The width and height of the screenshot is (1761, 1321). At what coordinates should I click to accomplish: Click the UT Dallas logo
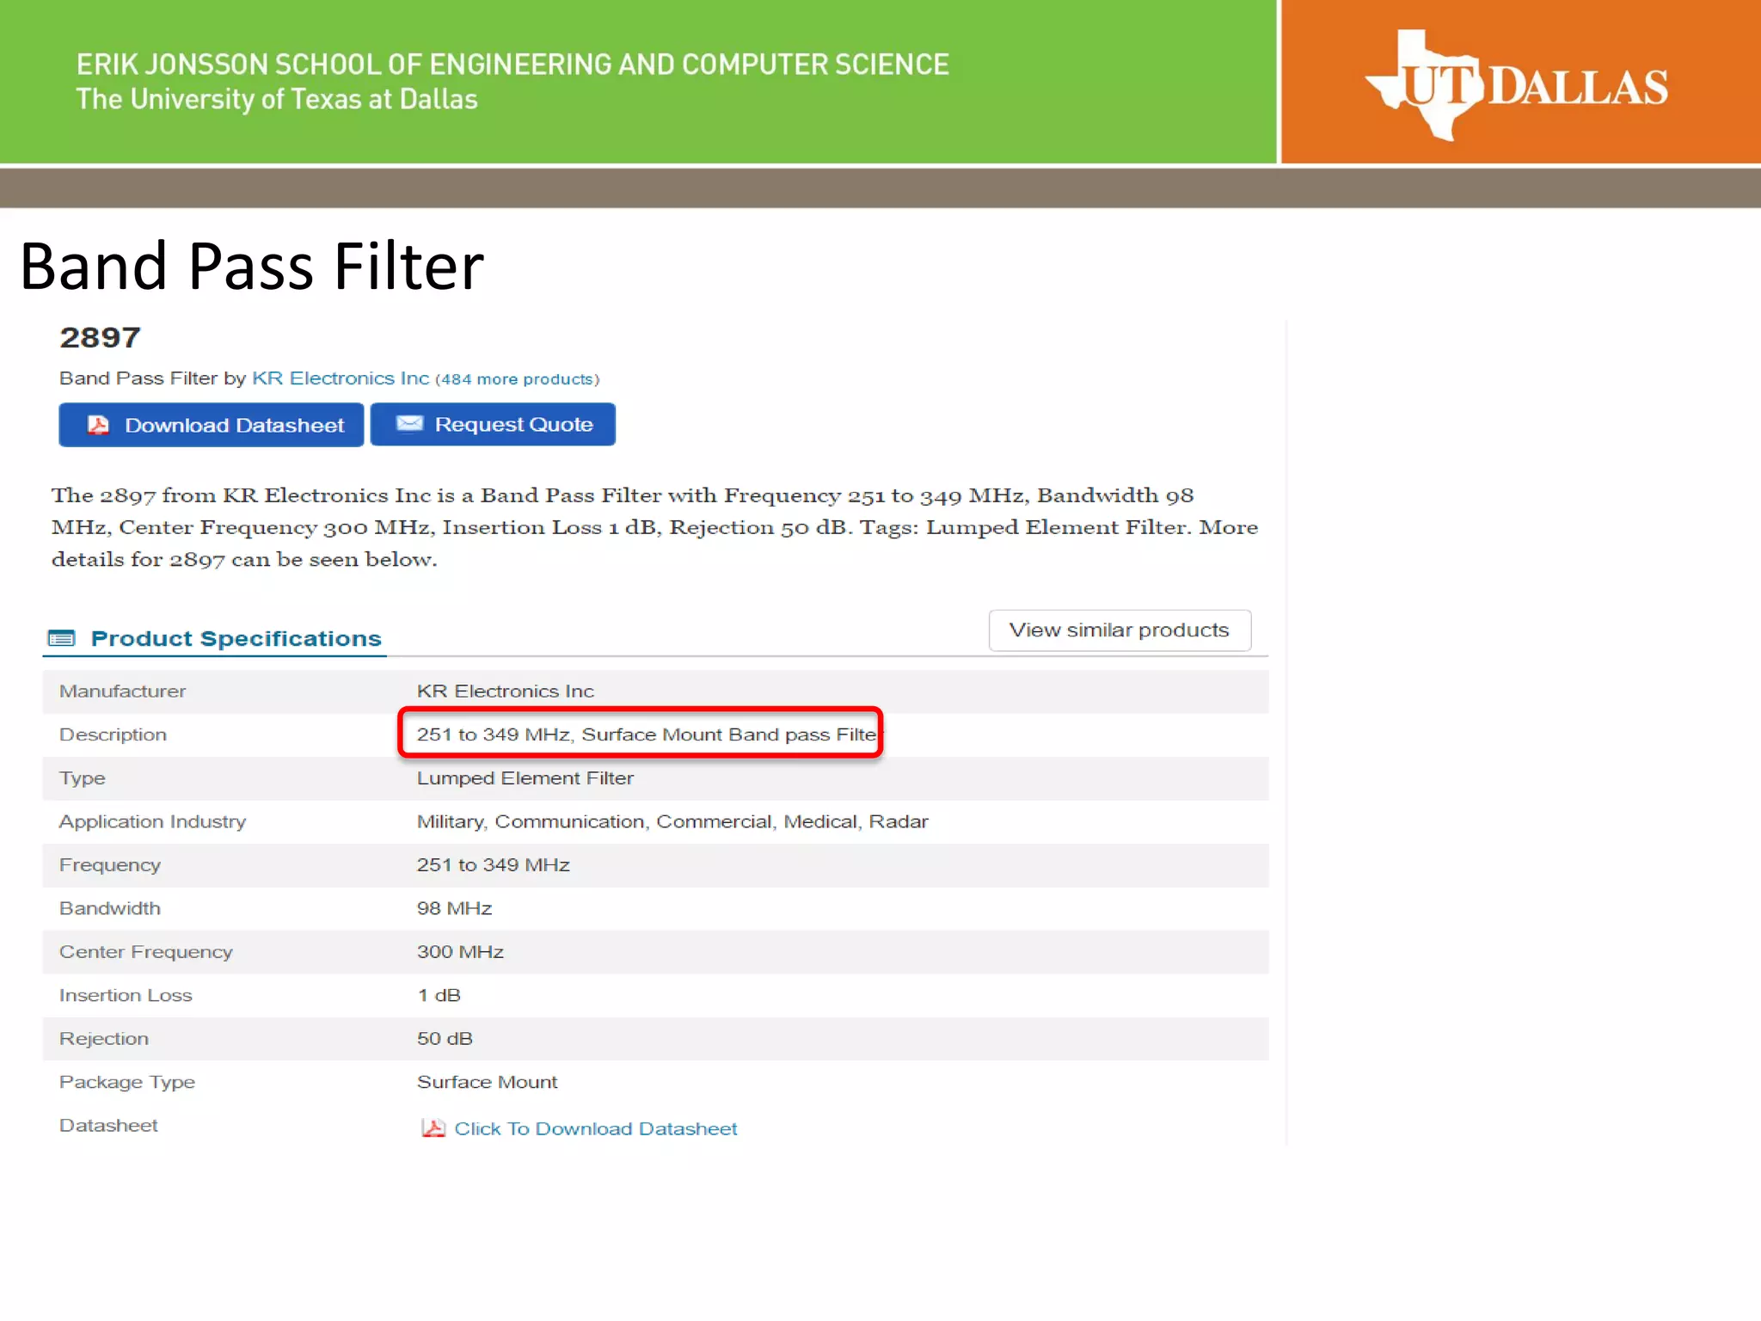pyautogui.click(x=1517, y=84)
